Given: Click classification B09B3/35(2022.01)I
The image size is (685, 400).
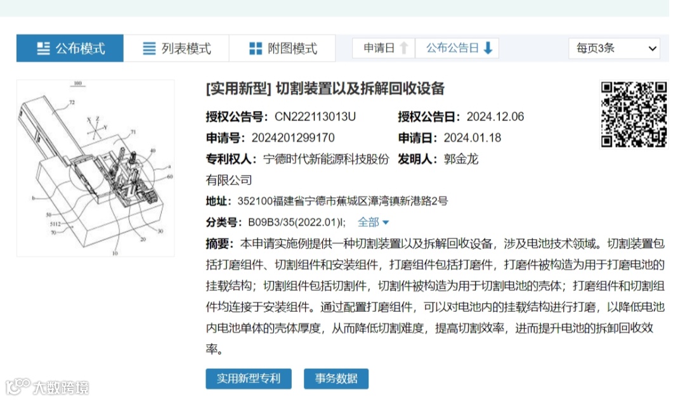Looking at the screenshot, I should pyautogui.click(x=297, y=223).
